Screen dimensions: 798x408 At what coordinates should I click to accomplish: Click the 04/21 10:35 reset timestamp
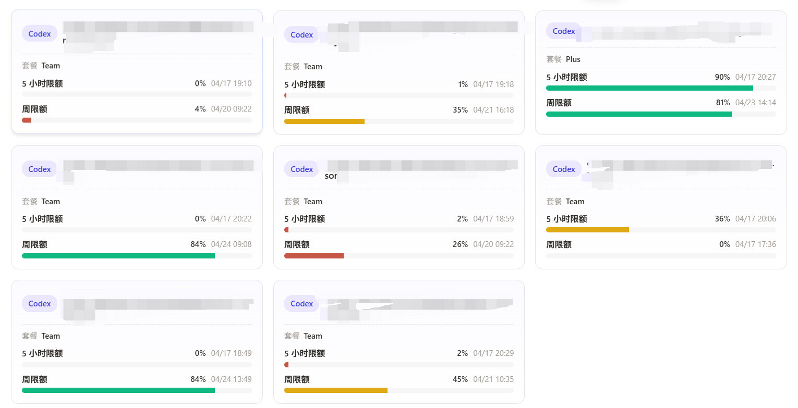(493, 379)
